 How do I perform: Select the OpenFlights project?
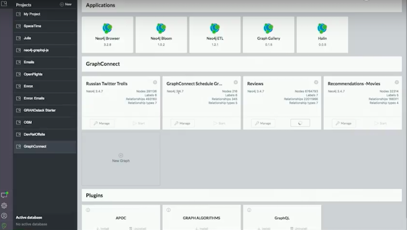[x=45, y=74]
